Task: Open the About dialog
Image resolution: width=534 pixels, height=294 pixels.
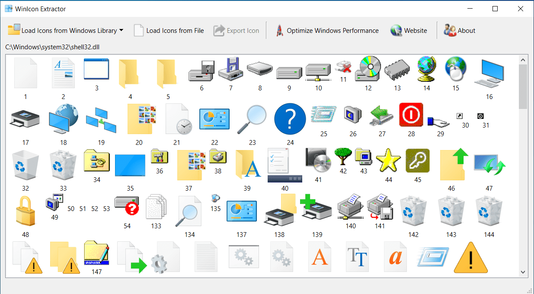Action: point(459,30)
